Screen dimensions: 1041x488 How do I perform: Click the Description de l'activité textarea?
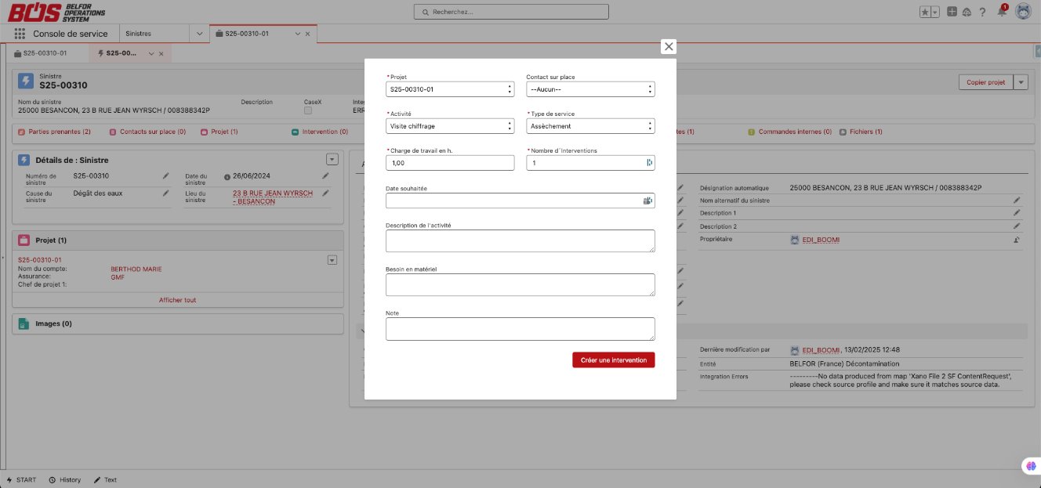point(520,241)
